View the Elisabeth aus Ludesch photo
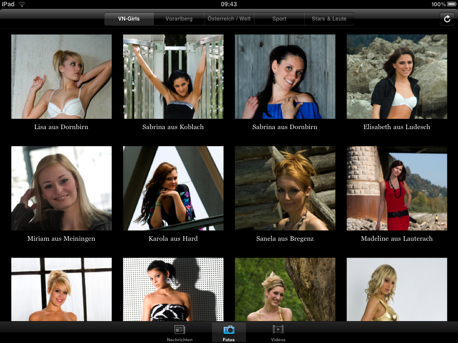 coord(397,76)
